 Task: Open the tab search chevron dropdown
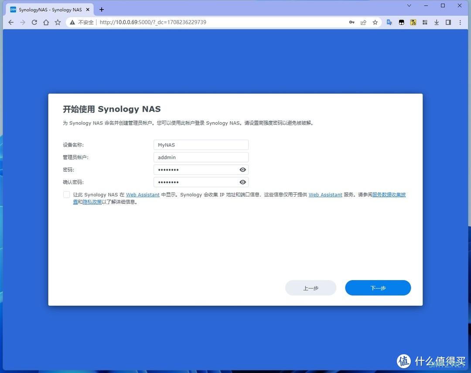point(409,5)
